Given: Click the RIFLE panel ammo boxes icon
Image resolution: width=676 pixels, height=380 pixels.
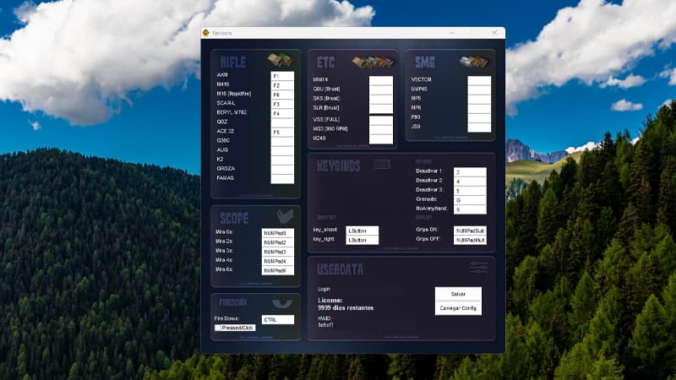Looking at the screenshot, I should pyautogui.click(x=280, y=61).
